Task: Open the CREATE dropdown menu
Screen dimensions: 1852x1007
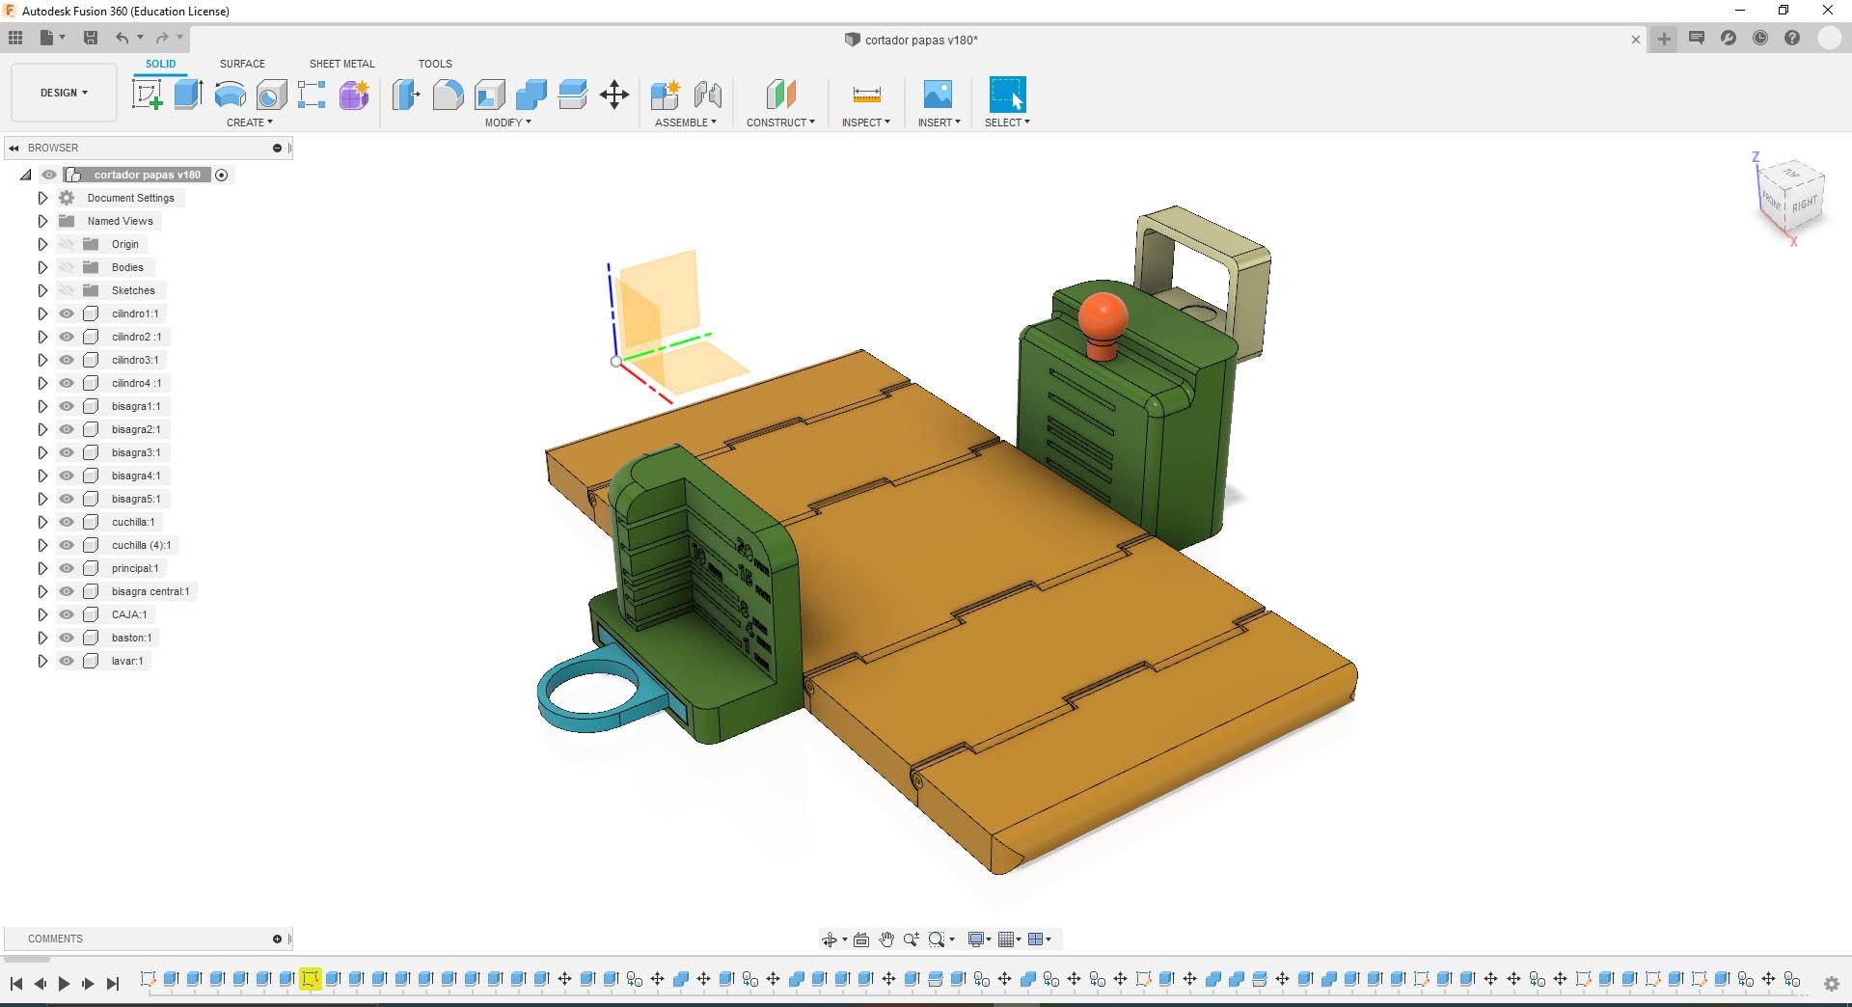Action: pos(250,122)
